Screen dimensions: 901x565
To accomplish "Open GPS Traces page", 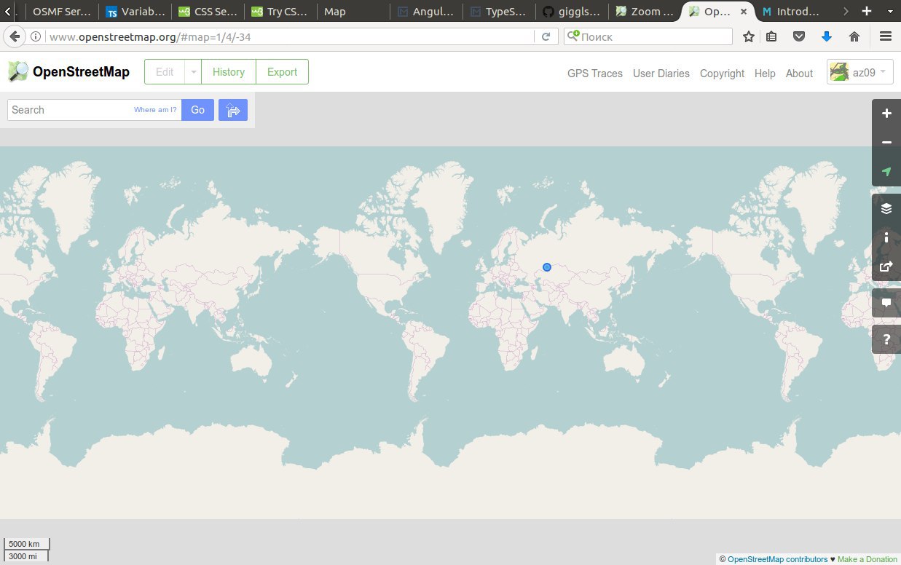I will (x=595, y=73).
